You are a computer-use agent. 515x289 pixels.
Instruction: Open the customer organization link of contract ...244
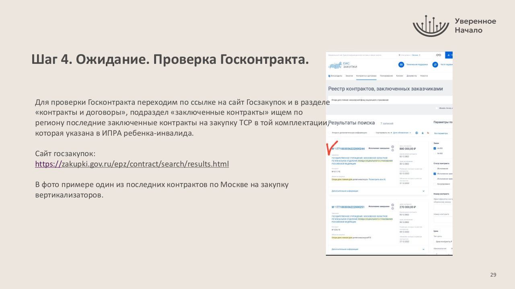pos(362,161)
